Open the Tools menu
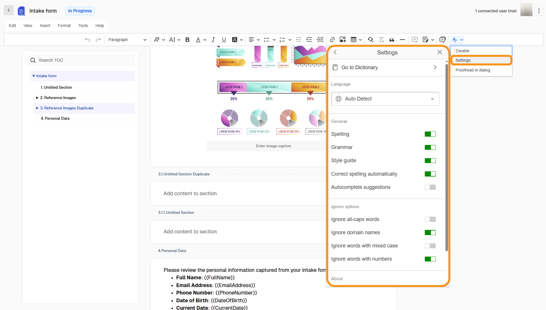The height and width of the screenshot is (310, 546). [83, 26]
